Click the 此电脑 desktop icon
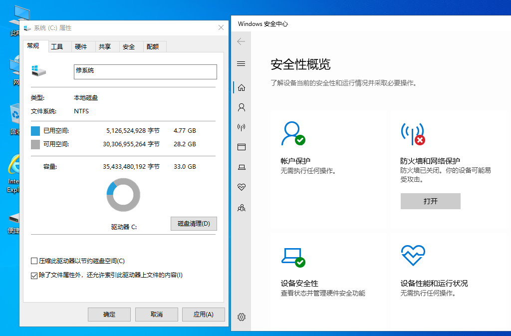 (x=19, y=15)
